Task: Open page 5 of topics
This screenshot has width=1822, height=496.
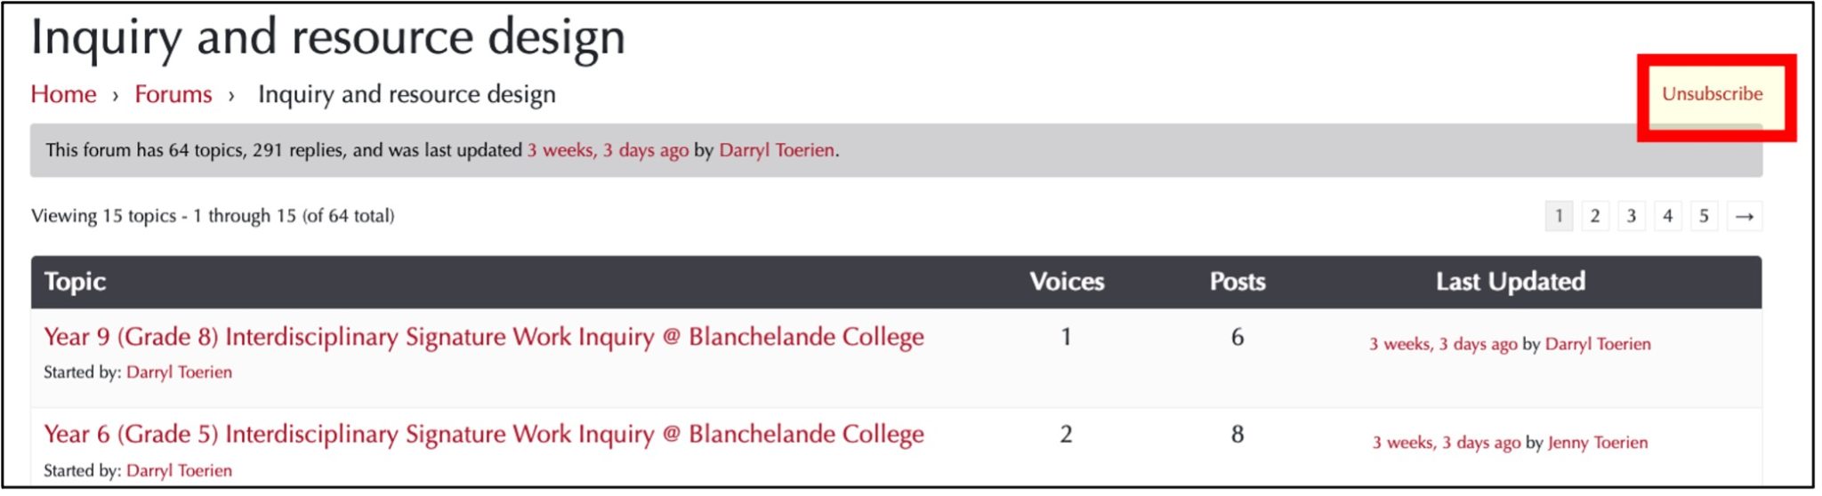Action: pos(1704,216)
